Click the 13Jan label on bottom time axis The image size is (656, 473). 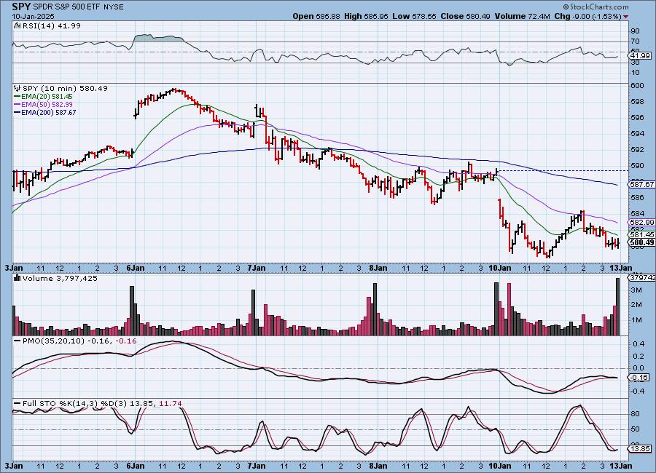pyautogui.click(x=620, y=466)
